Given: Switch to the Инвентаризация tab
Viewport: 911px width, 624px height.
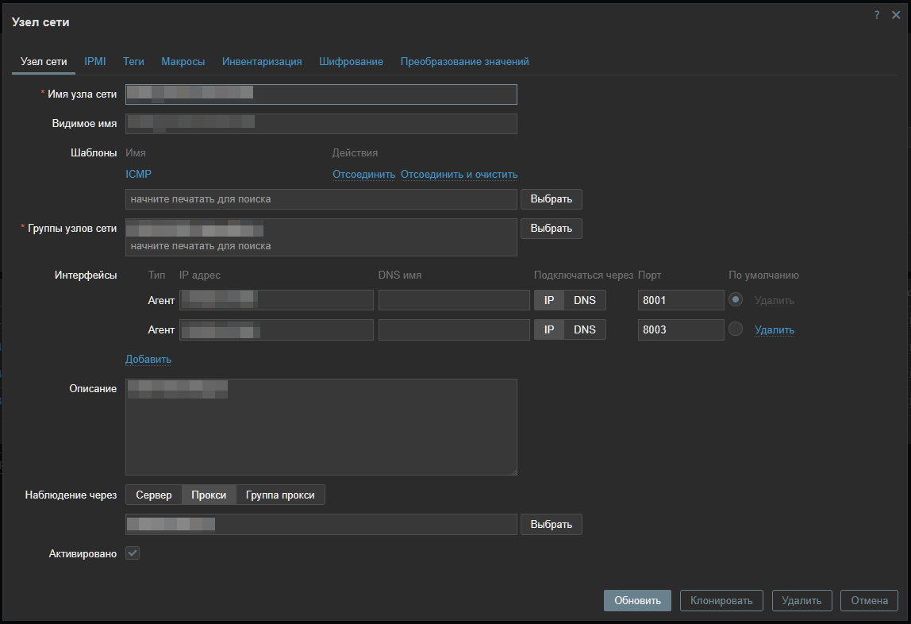Looking at the screenshot, I should click(262, 61).
